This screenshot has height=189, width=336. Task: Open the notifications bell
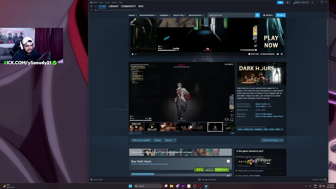tap(287, 2)
